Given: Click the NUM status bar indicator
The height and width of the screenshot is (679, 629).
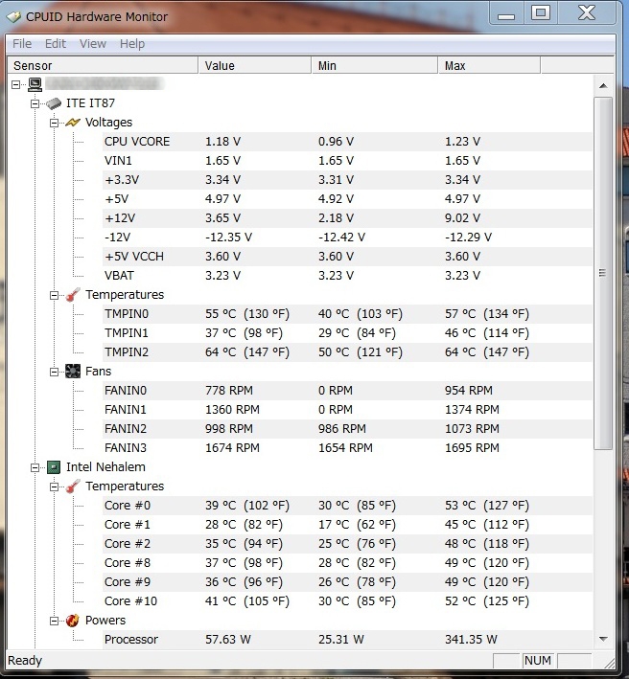Looking at the screenshot, I should click(x=538, y=661).
